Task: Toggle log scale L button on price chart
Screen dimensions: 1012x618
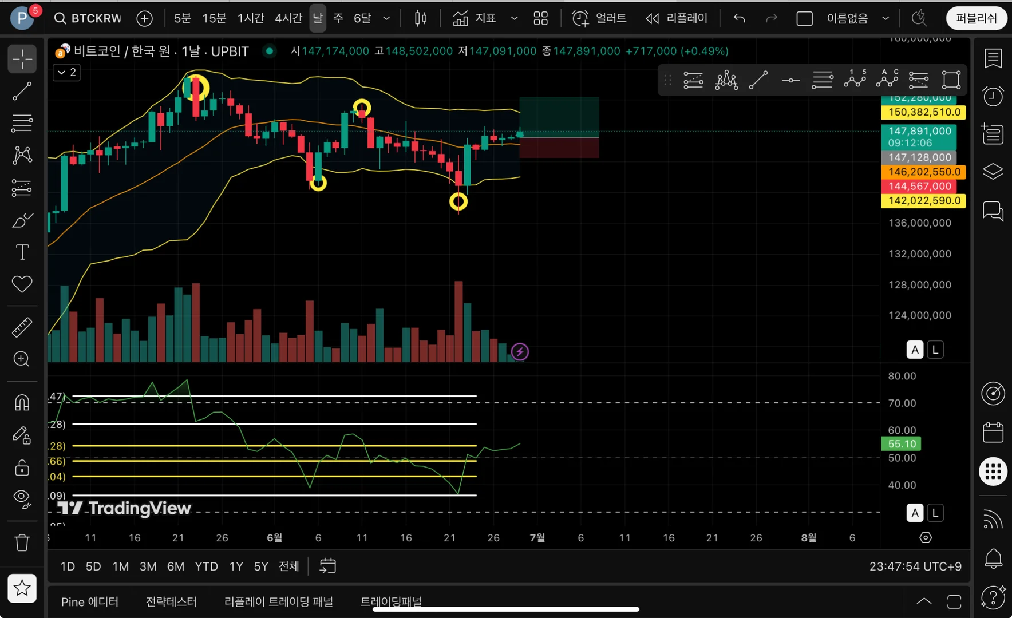Action: tap(935, 350)
